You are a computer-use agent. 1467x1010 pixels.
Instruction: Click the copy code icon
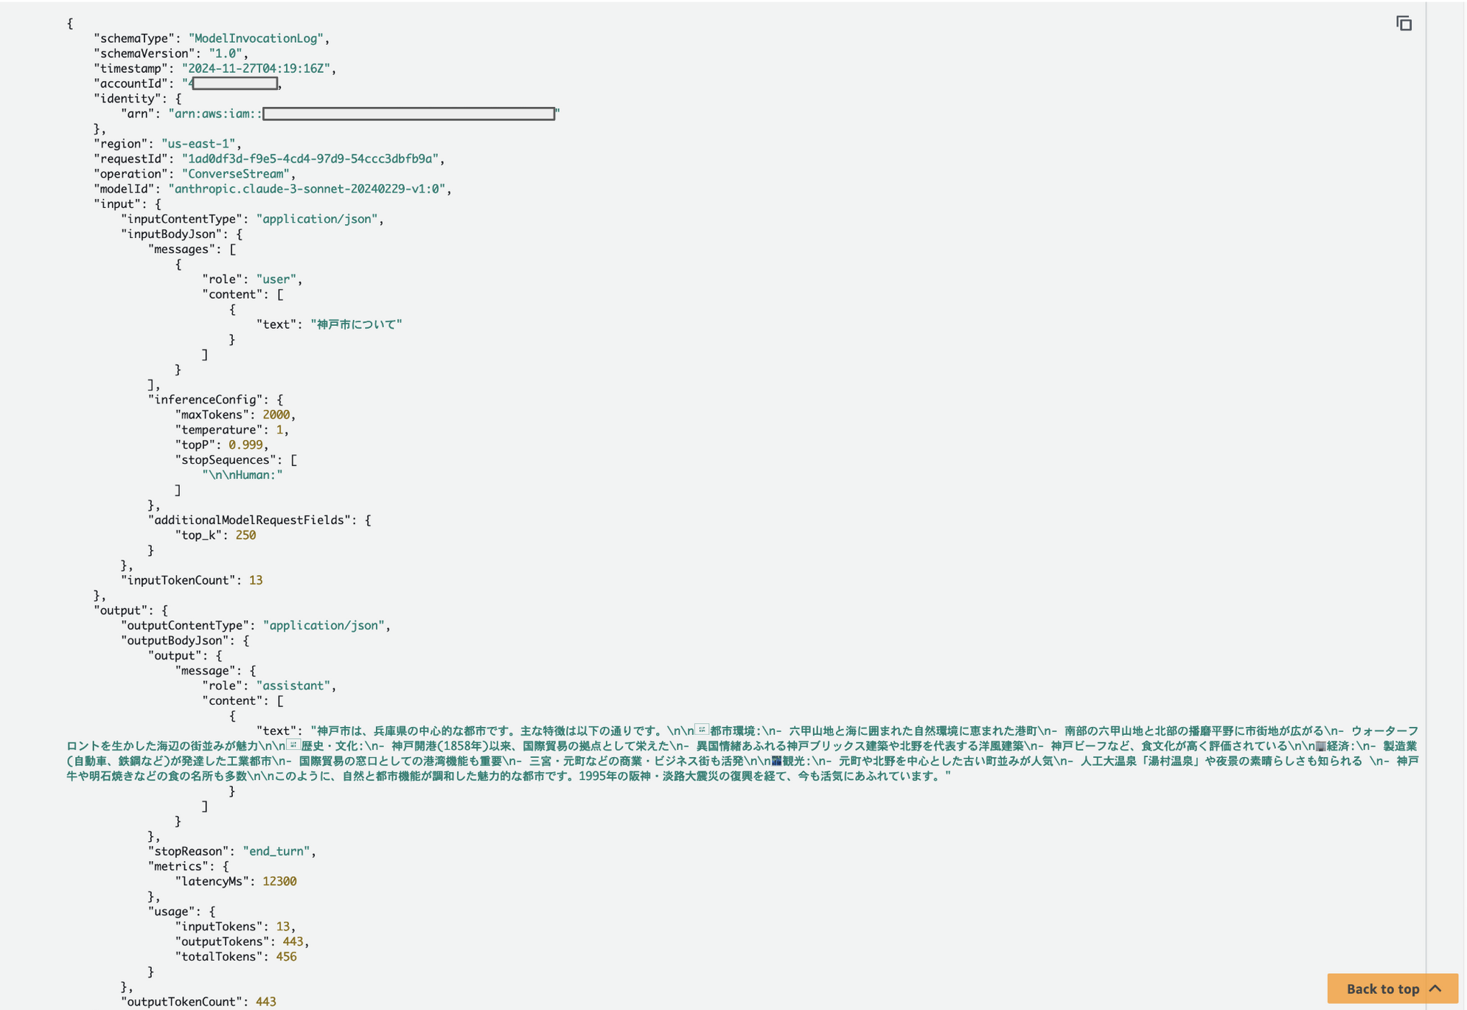[1404, 24]
